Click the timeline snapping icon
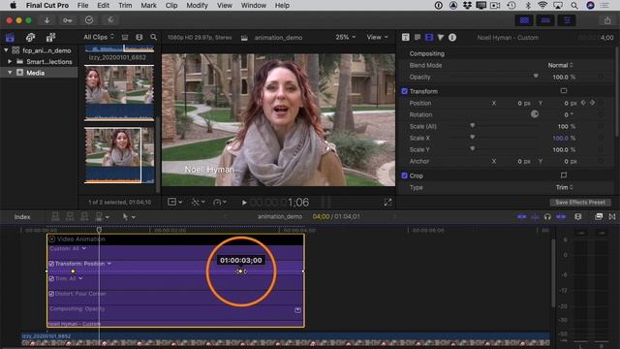The image size is (620, 349). [561, 217]
